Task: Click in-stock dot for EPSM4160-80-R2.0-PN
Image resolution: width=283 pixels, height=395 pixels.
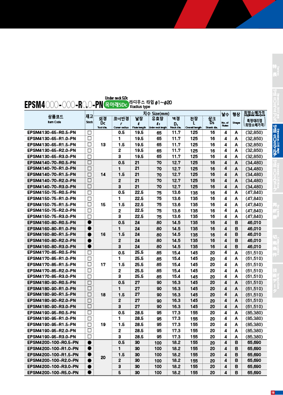Action: pos(90,241)
